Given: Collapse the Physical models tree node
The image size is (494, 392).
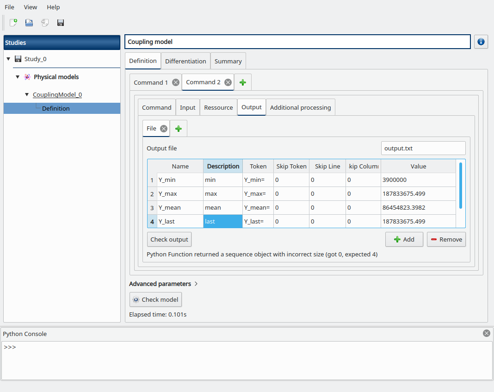Looking at the screenshot, I should pos(18,77).
